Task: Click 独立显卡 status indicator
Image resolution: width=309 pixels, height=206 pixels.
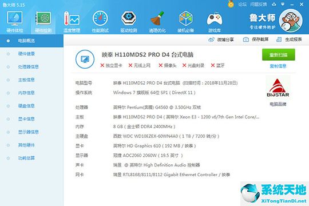Action: click(111, 65)
